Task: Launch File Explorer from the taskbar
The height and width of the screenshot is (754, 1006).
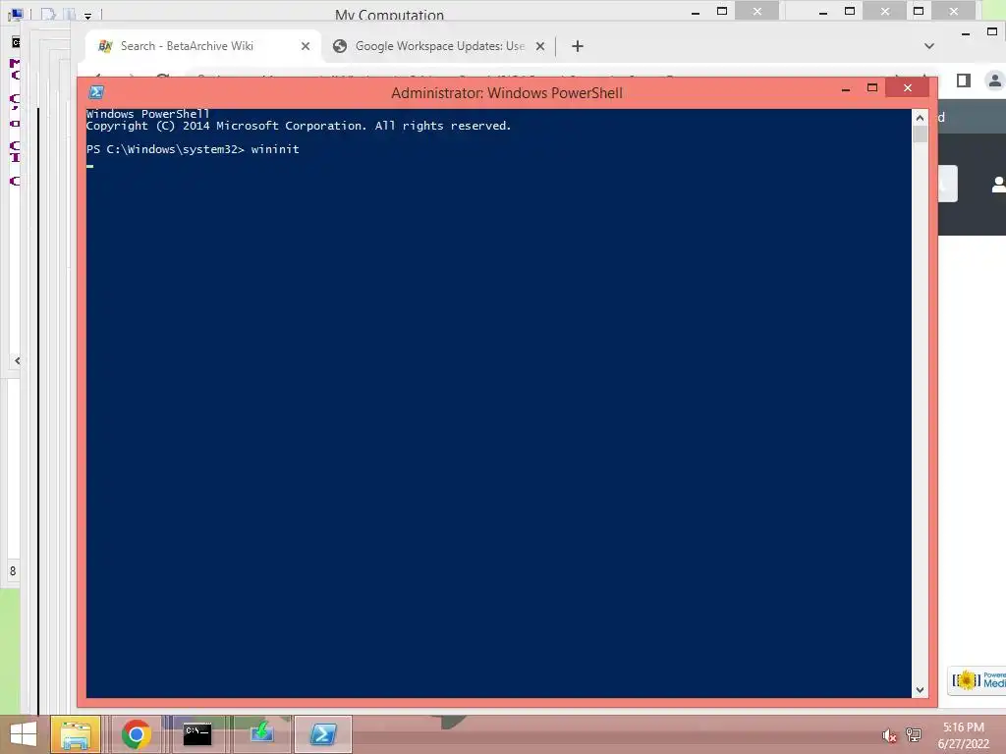Action: [75, 734]
